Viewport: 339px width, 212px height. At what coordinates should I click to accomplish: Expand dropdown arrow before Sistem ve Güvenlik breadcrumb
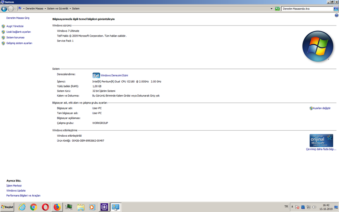pos(45,9)
